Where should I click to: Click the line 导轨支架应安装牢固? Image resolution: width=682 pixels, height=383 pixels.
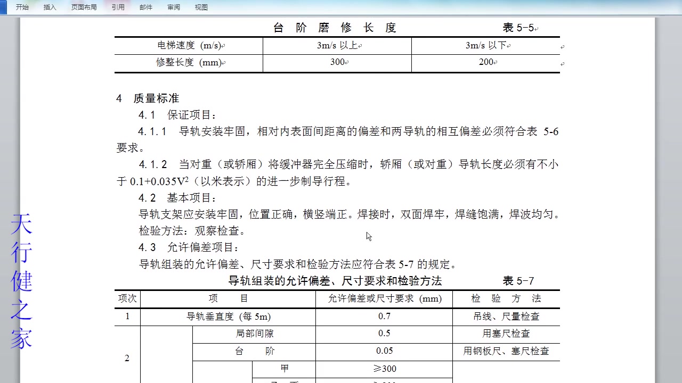[x=350, y=215]
